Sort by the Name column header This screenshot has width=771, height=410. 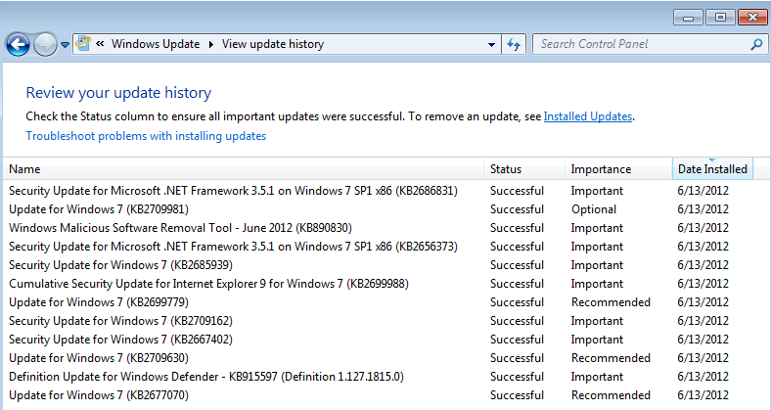[25, 169]
